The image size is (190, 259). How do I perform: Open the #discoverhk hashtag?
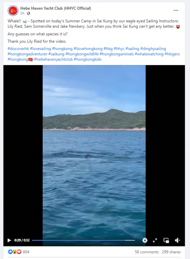click(x=18, y=49)
